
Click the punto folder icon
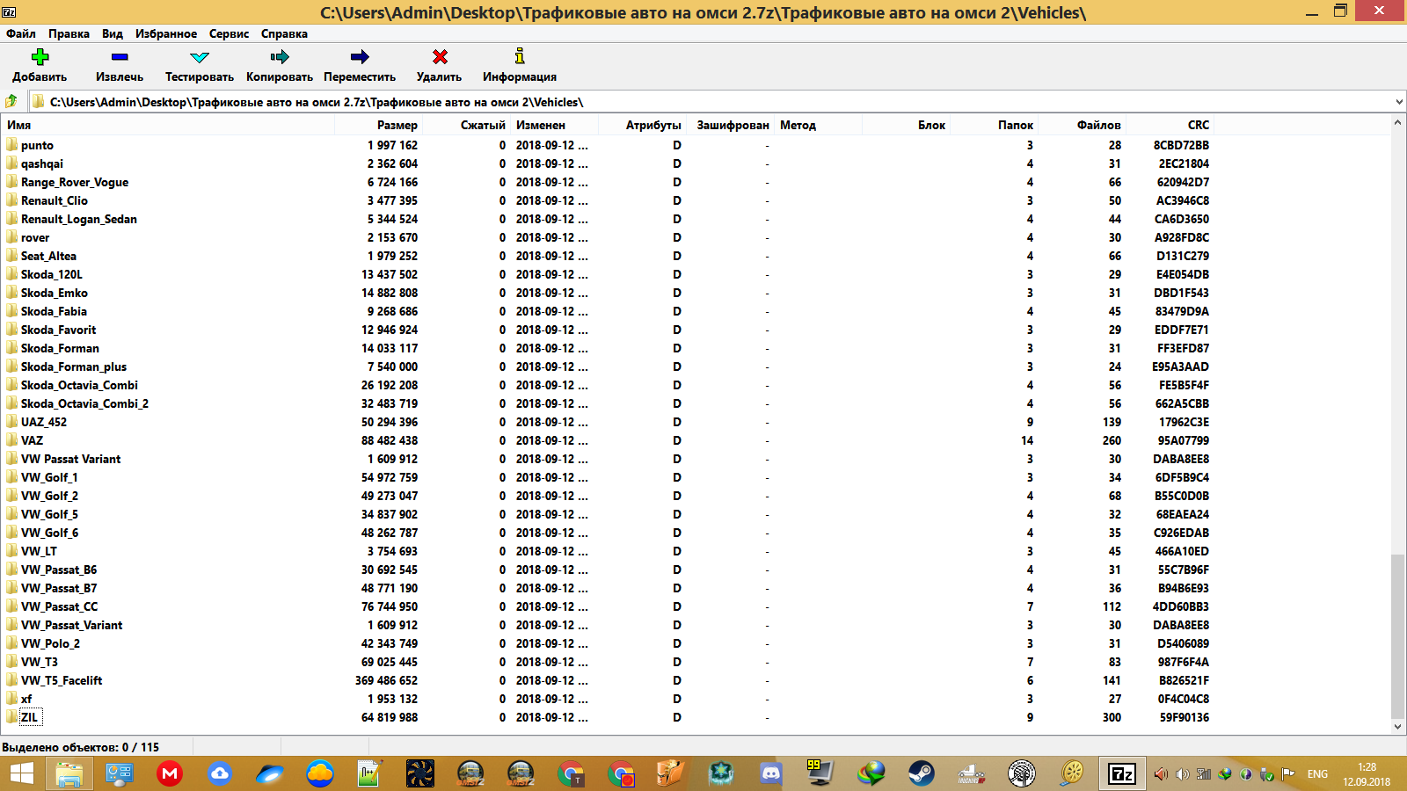click(11, 144)
